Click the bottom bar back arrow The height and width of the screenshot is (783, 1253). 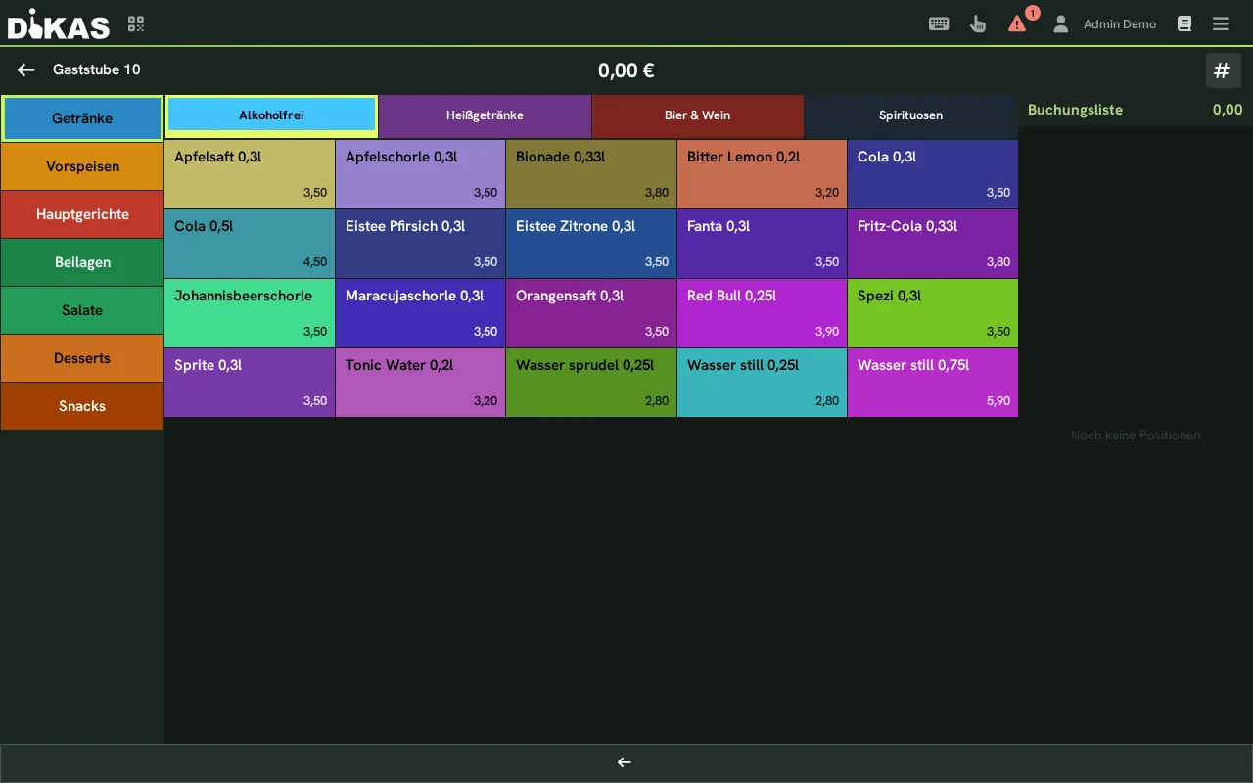point(625,762)
